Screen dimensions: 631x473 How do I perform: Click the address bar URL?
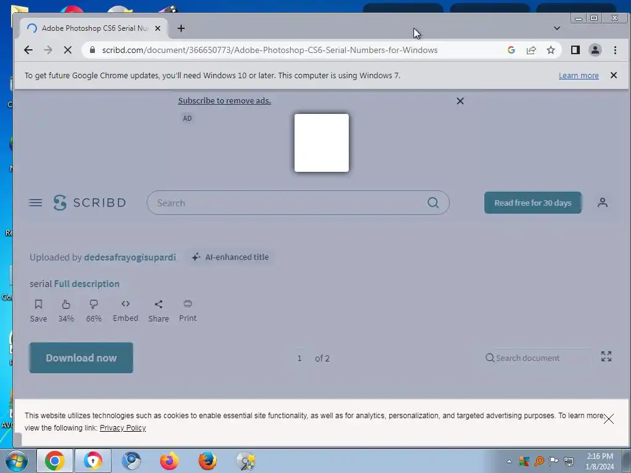pyautogui.click(x=270, y=50)
